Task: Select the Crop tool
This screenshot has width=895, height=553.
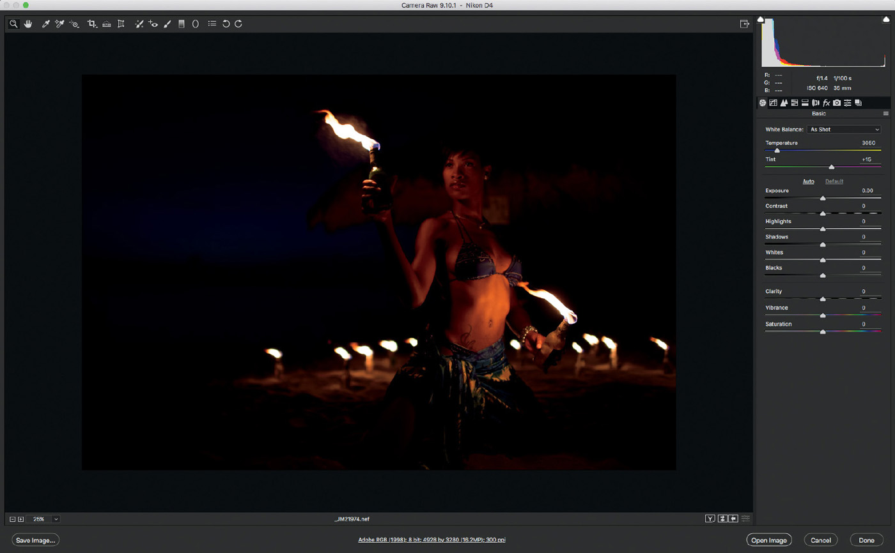Action: pyautogui.click(x=91, y=24)
